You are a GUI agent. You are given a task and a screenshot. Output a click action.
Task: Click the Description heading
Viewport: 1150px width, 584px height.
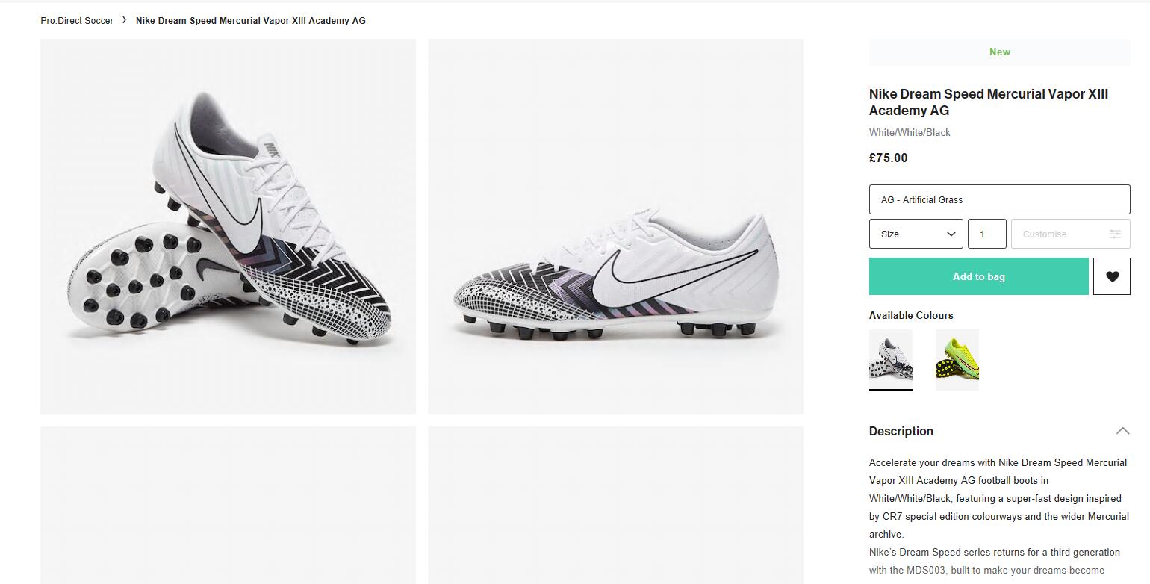tap(901, 431)
